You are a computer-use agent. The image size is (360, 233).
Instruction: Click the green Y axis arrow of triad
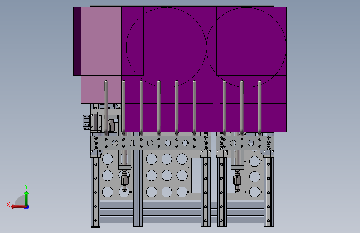pos(27,198)
